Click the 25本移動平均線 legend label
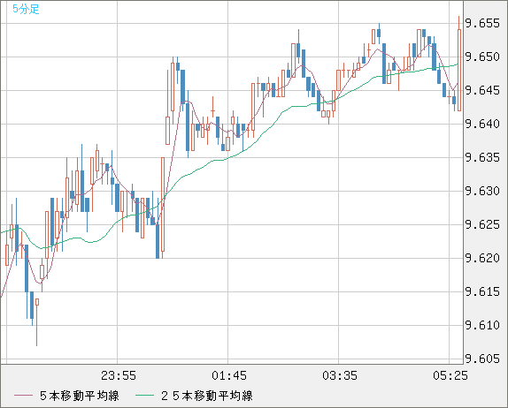The height and width of the screenshot is (408, 508). point(207,396)
